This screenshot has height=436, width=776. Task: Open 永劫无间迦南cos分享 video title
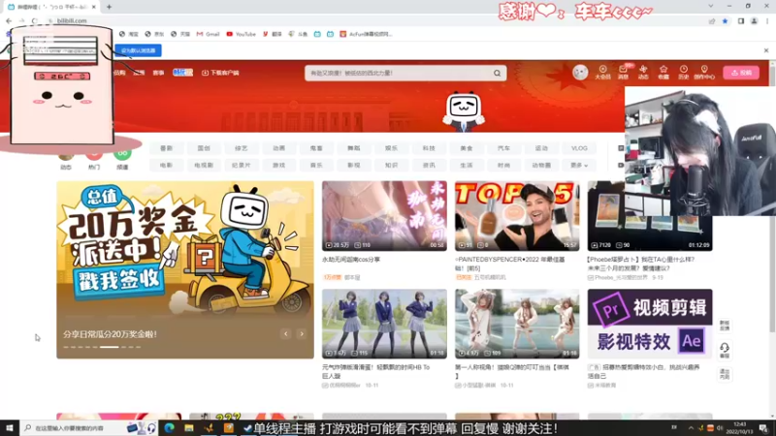tap(351, 260)
